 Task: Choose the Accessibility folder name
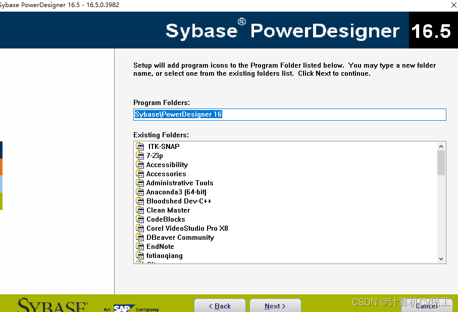[167, 165]
